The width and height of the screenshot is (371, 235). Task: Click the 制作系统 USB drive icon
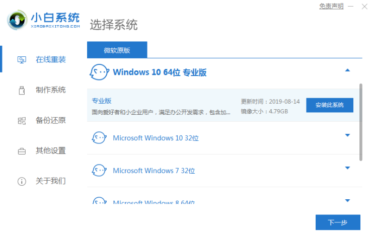(22, 90)
